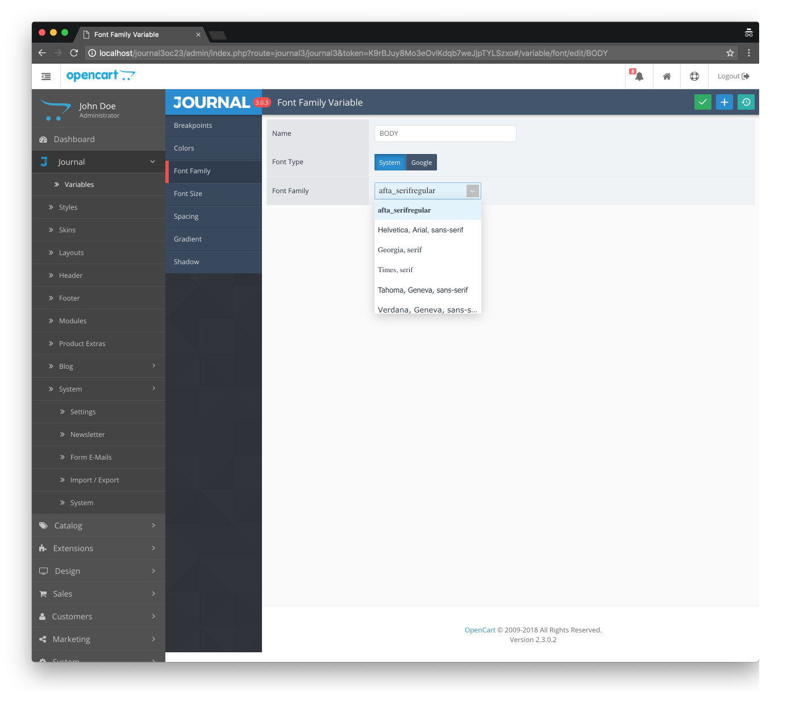Open the OpenCart footer link

tap(480, 630)
